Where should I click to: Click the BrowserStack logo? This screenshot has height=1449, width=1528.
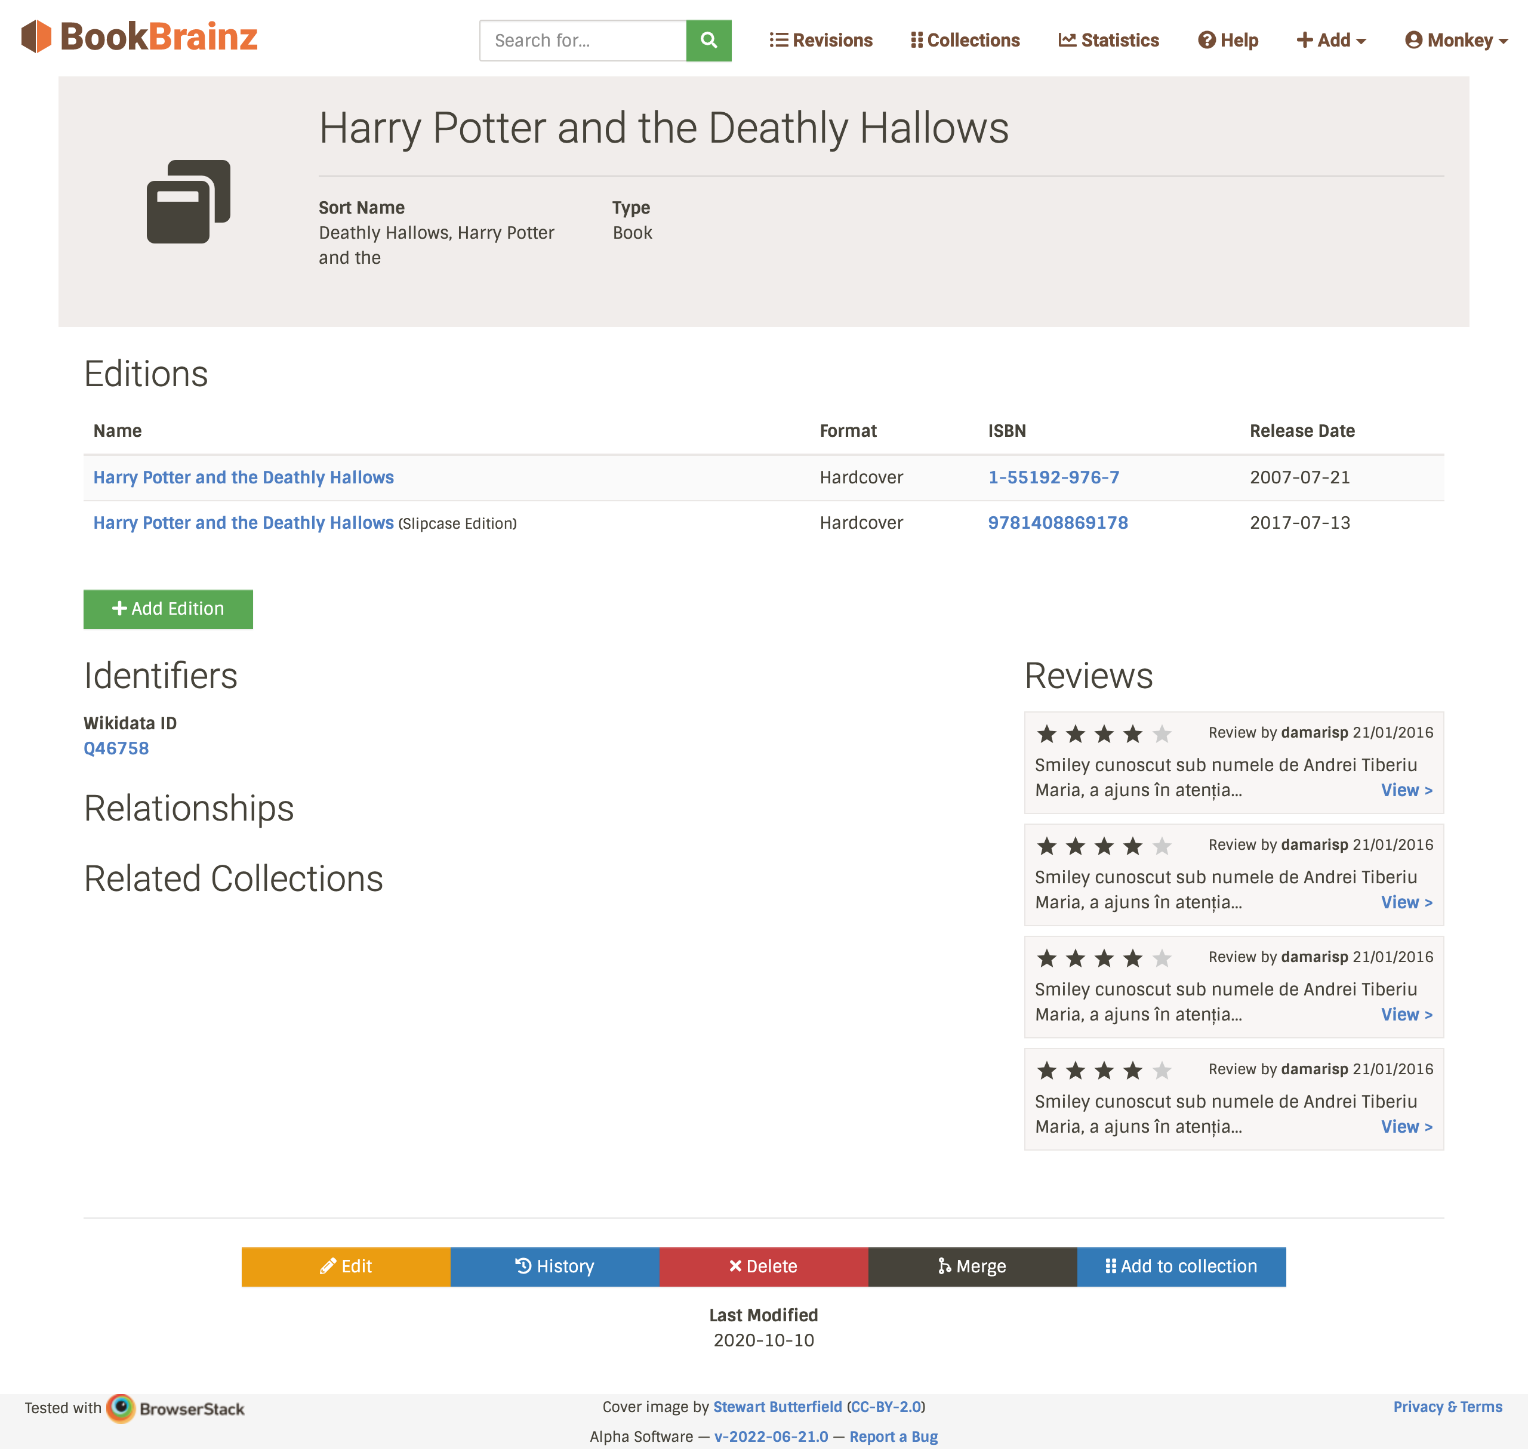click(175, 1409)
